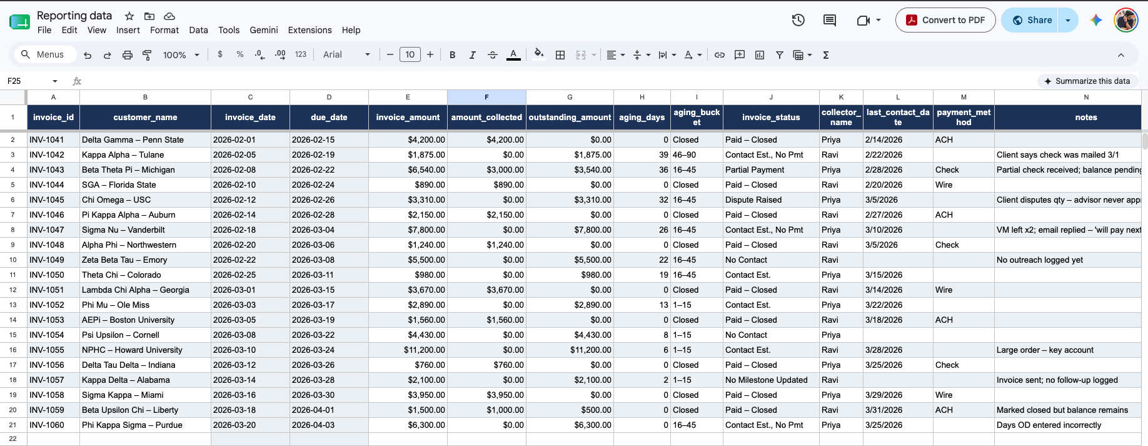The image size is (1148, 446).
Task: Open the Insert menu
Action: tap(128, 30)
